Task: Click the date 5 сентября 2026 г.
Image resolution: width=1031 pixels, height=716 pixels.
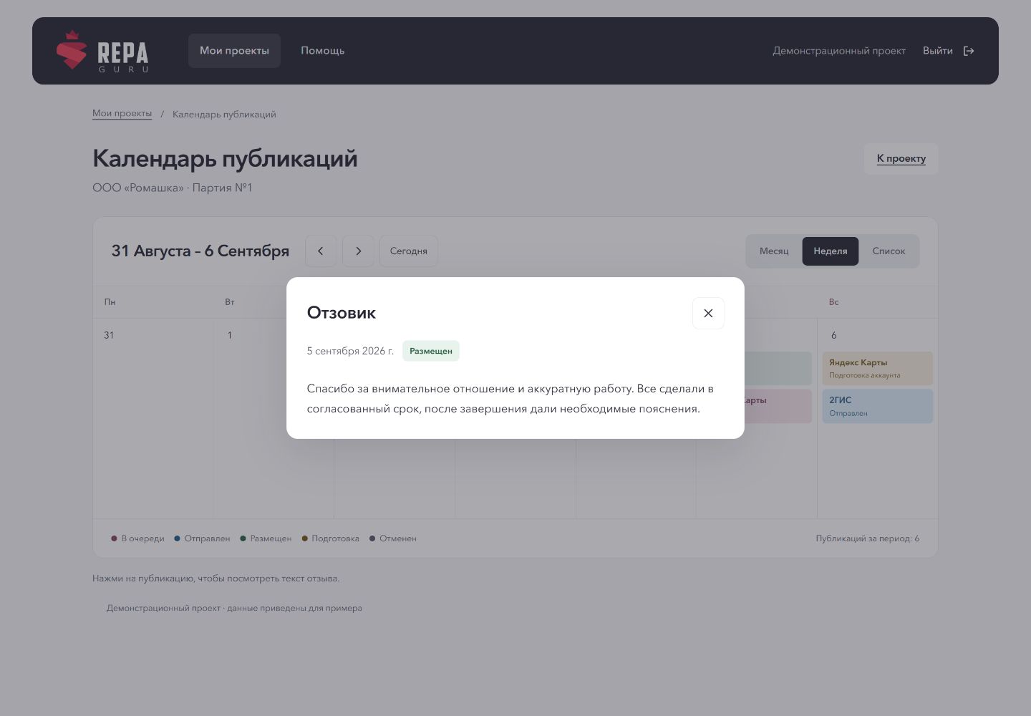Action: click(350, 351)
